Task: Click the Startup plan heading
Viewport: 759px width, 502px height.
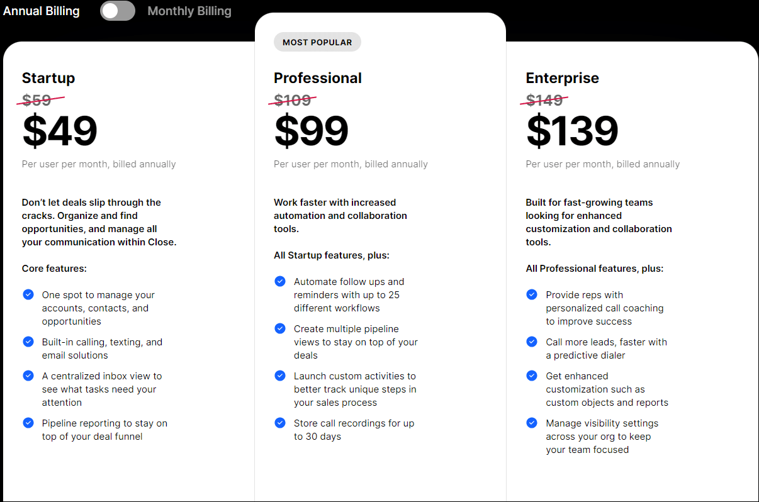Action: click(x=48, y=78)
